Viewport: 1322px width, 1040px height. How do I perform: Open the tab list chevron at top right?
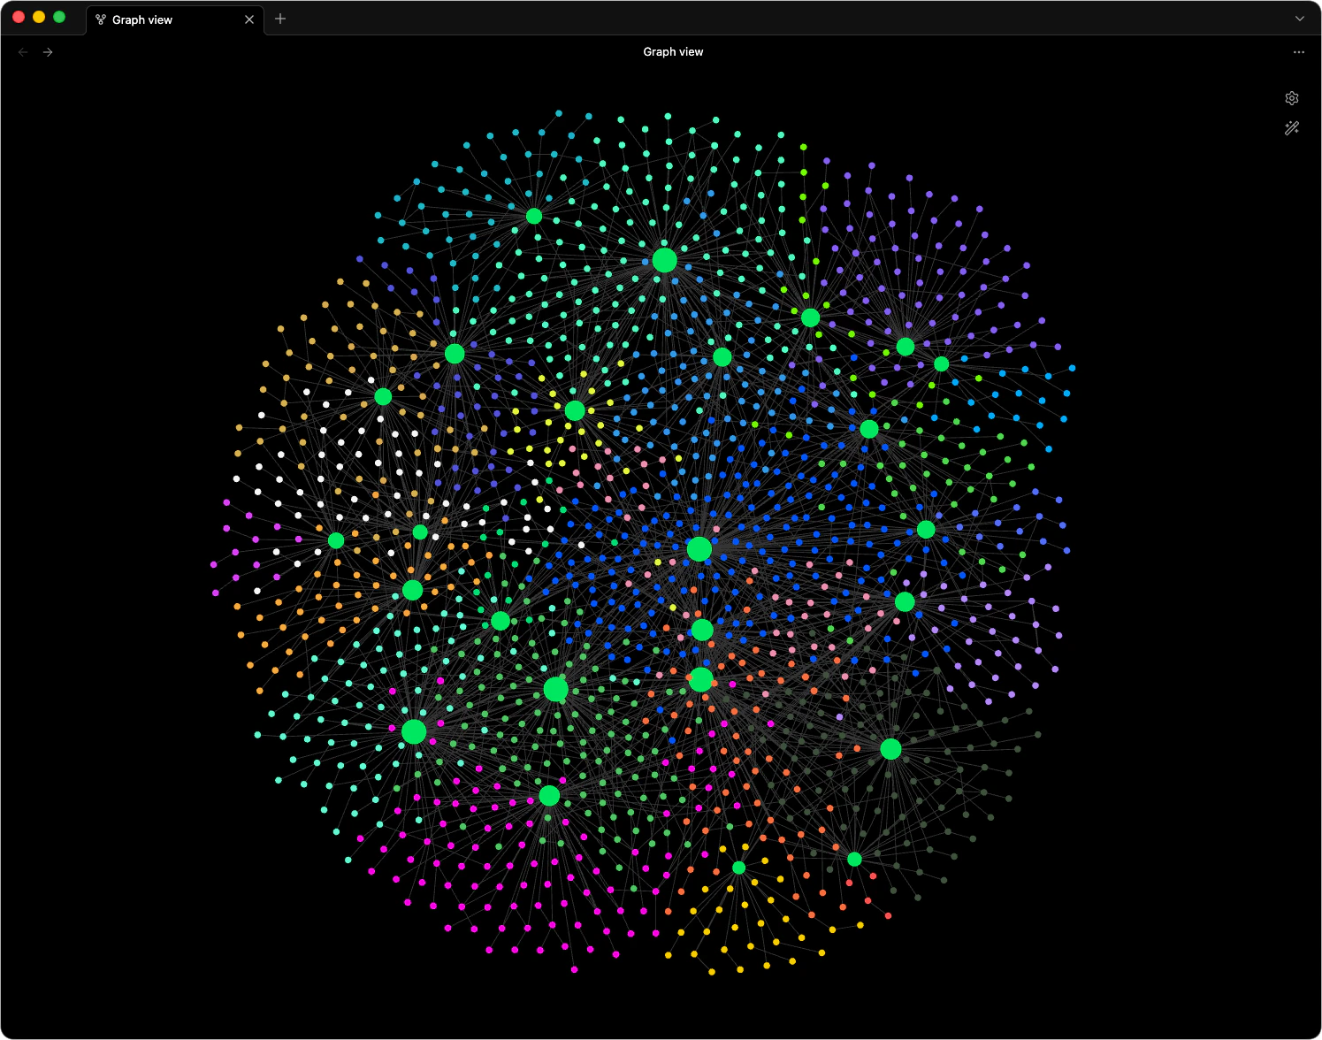(1299, 19)
